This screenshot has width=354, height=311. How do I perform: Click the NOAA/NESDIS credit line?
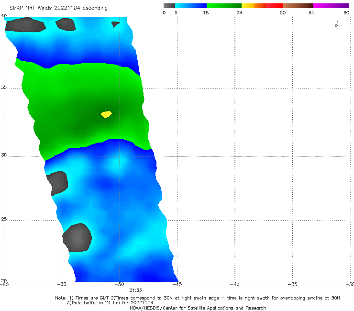tap(198, 308)
